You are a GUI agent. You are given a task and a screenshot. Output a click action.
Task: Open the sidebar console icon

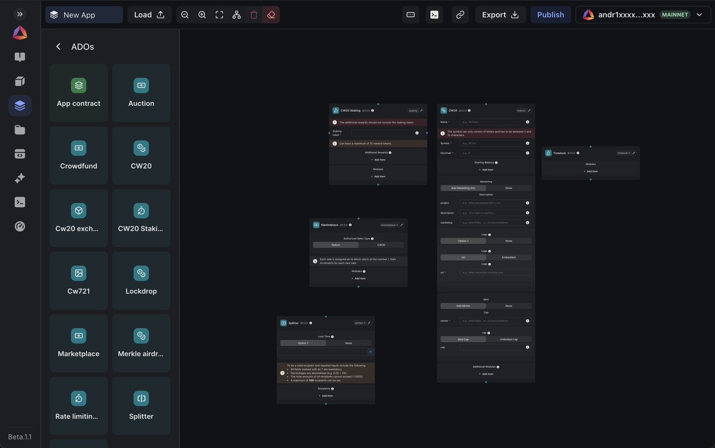tap(20, 202)
